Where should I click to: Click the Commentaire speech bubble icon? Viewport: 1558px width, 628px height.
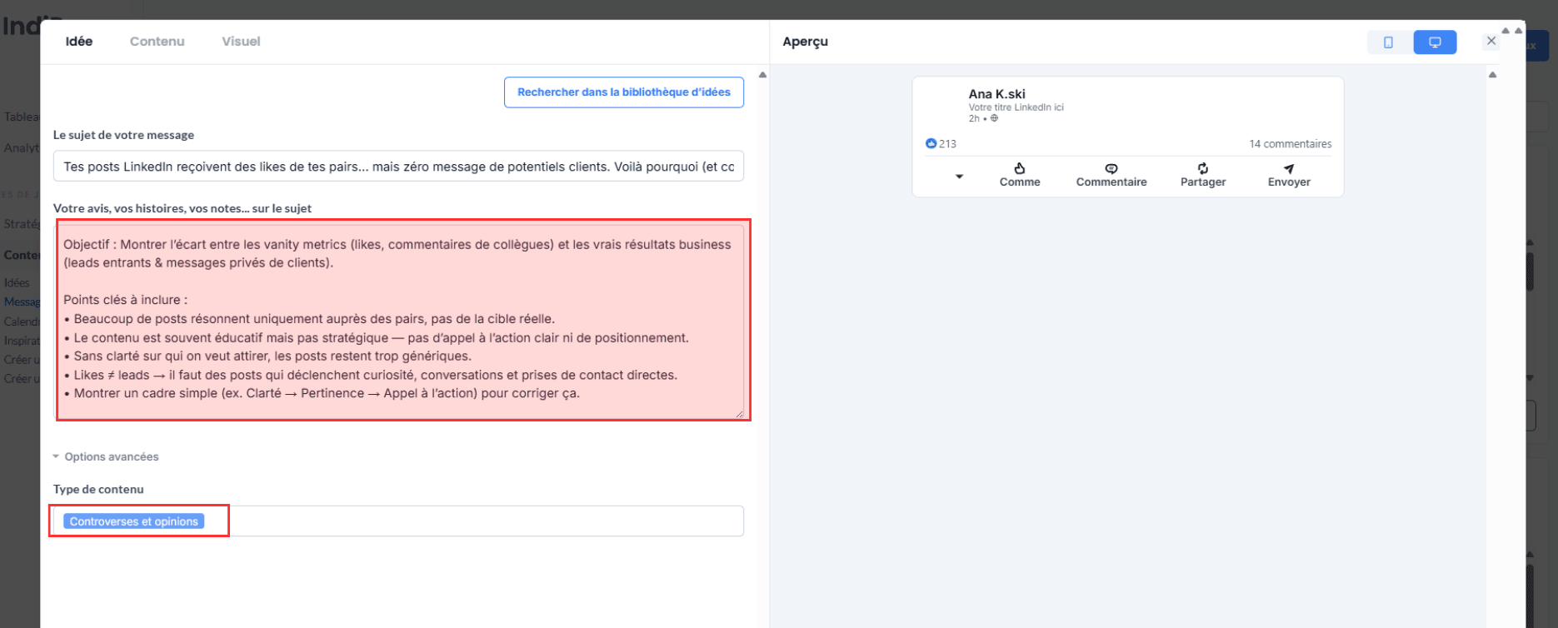click(x=1111, y=168)
